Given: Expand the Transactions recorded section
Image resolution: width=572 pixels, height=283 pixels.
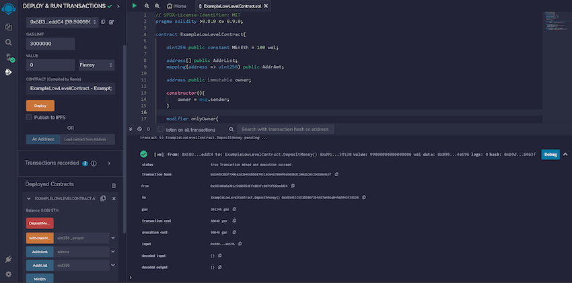Looking at the screenshot, I should click(x=109, y=163).
